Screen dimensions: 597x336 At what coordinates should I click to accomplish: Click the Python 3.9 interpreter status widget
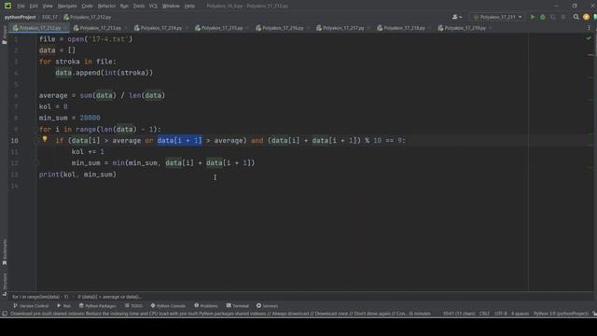[561, 314]
